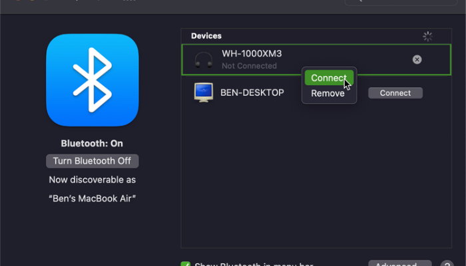Click the large Bluetooth logo icon
The width and height of the screenshot is (466, 266).
[x=93, y=80]
